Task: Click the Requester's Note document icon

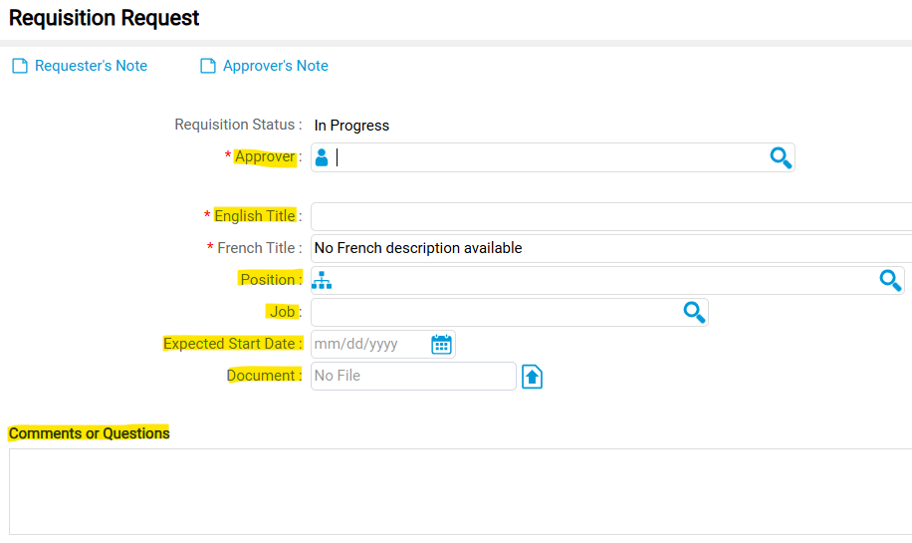Action: click(x=20, y=67)
